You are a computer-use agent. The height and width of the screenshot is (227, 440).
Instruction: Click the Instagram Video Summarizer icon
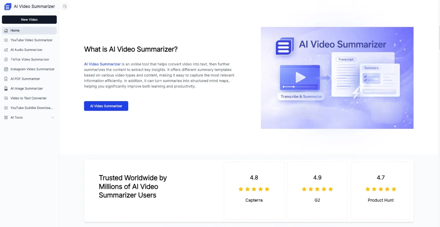[6, 69]
